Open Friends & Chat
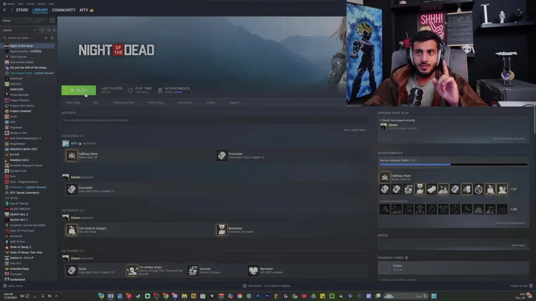Screen dimensions: 536x301 click(521, 286)
